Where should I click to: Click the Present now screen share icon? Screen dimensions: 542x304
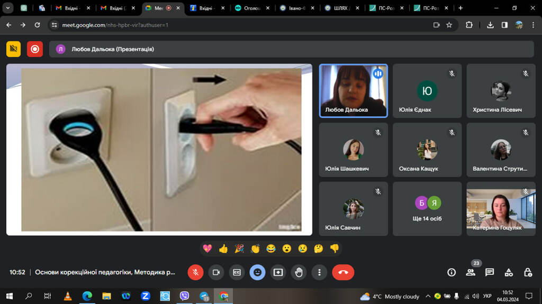pyautogui.click(x=278, y=272)
